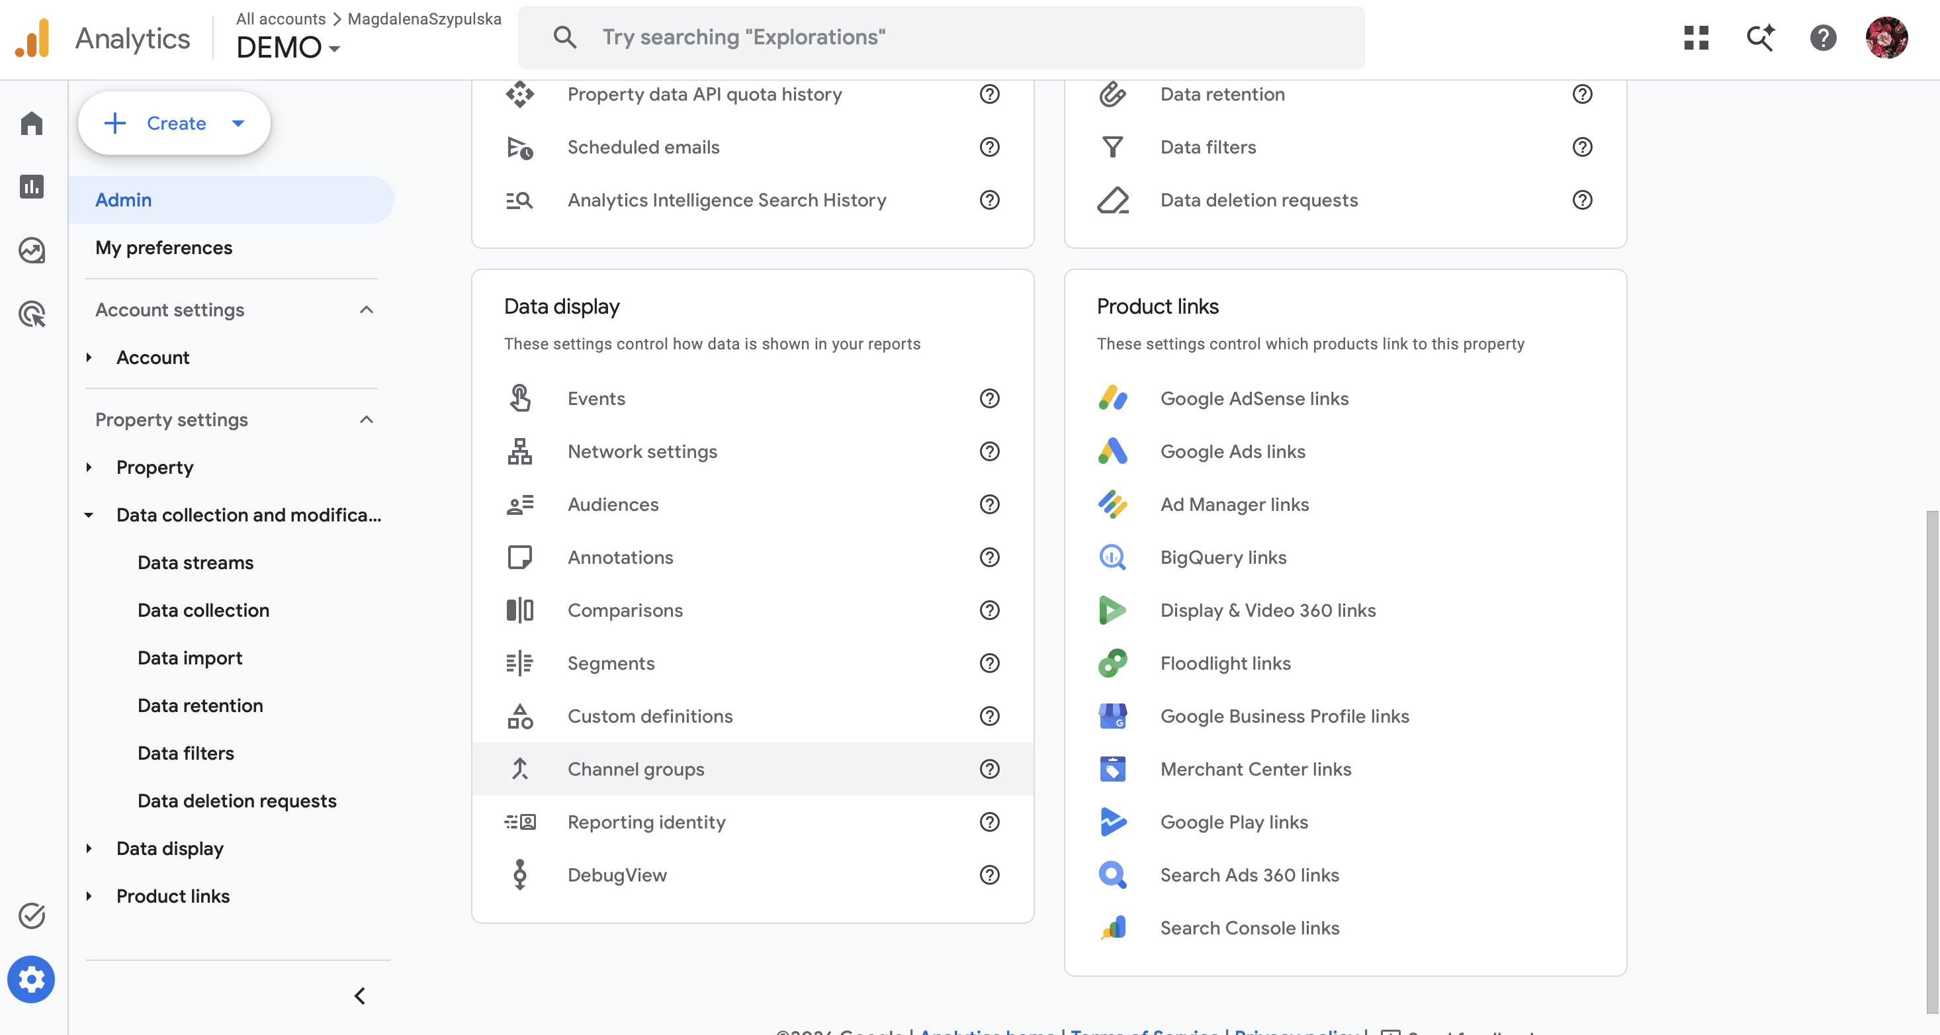Click help icon next to Events
The width and height of the screenshot is (1940, 1035).
(990, 398)
